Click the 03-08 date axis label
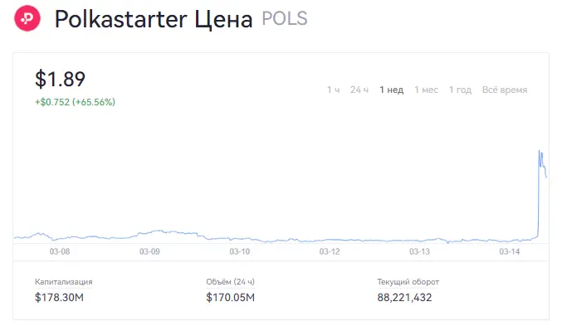The image size is (562, 331). [x=60, y=251]
